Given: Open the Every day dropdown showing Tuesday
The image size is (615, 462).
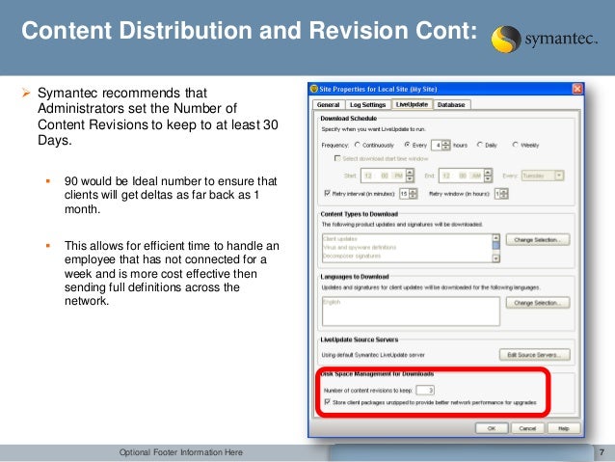Looking at the screenshot, I should point(543,176).
